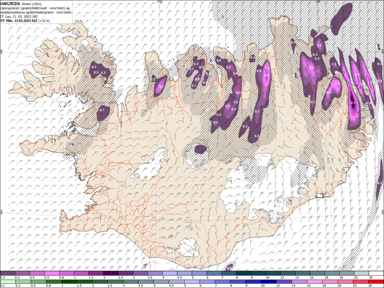This screenshot has height=288, width=384.
Task: Click the 0.2 label under the snow legend
Action: coord(2,277)
